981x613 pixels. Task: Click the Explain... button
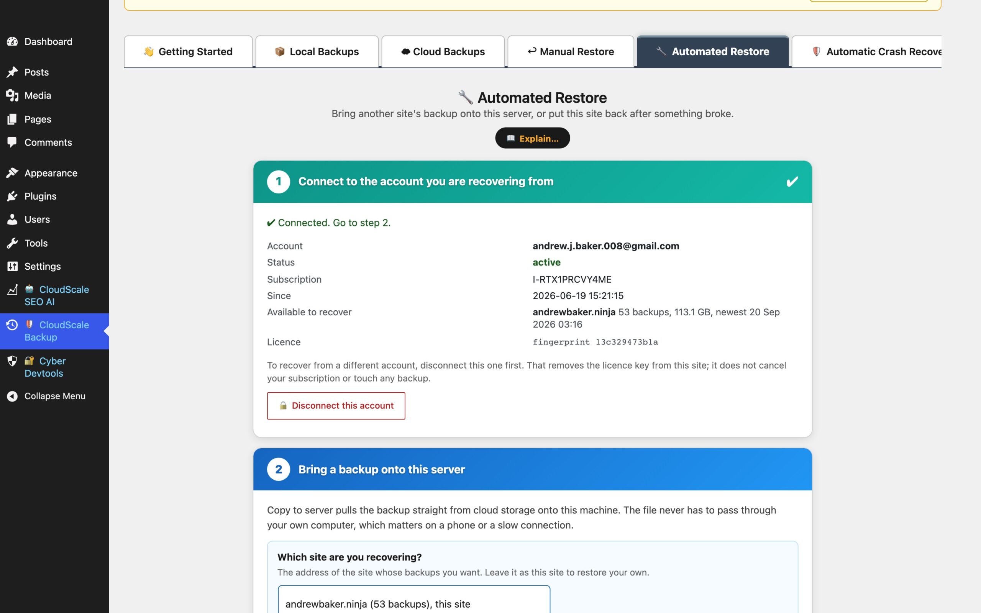(533, 138)
